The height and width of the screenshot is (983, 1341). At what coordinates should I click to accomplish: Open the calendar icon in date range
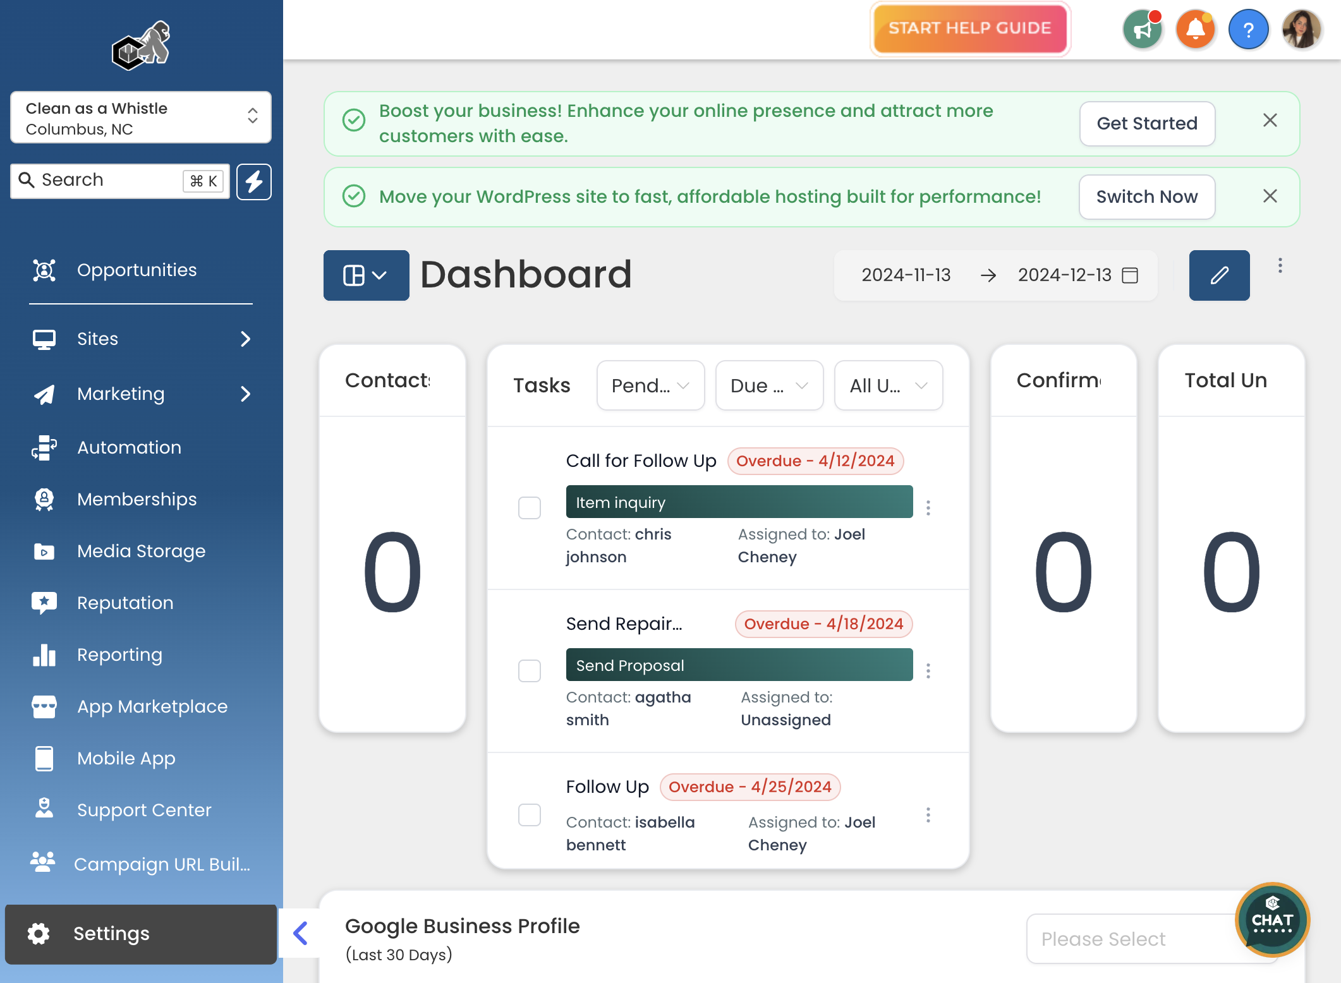click(1130, 275)
